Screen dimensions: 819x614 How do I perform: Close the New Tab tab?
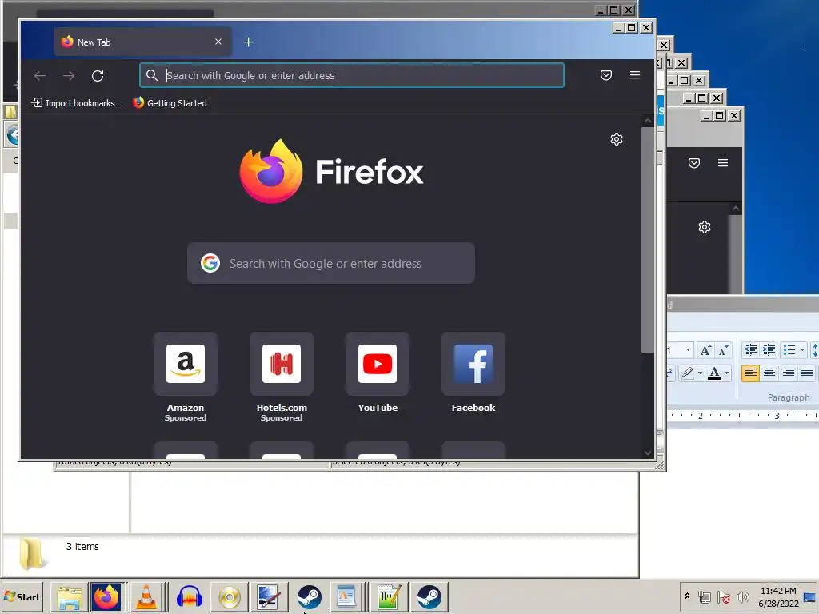(x=218, y=42)
